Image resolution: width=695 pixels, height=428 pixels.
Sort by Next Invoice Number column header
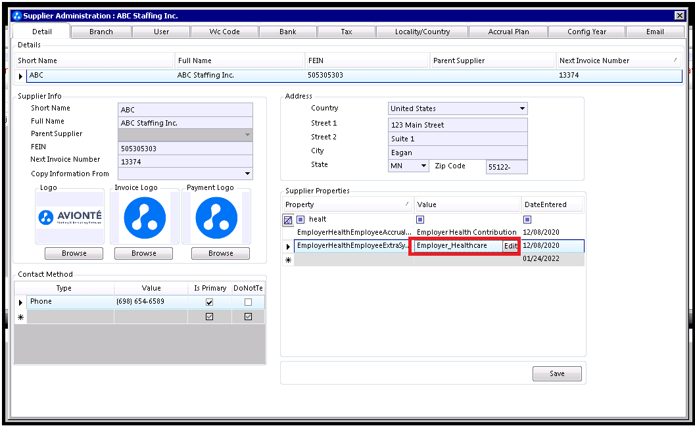point(618,60)
